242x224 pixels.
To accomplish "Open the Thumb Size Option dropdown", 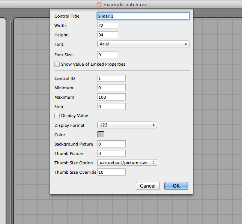I will coord(127,162).
